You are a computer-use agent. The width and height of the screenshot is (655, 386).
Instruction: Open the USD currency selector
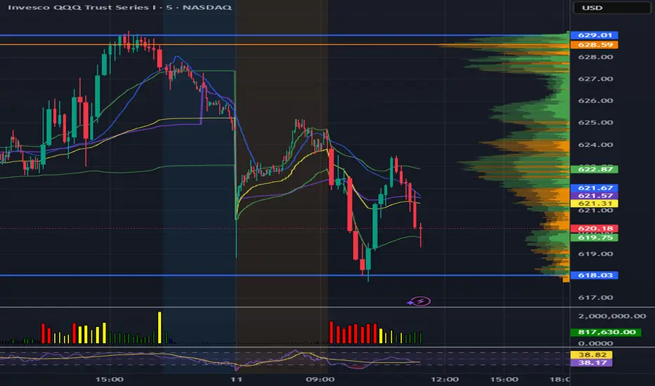pyautogui.click(x=611, y=8)
